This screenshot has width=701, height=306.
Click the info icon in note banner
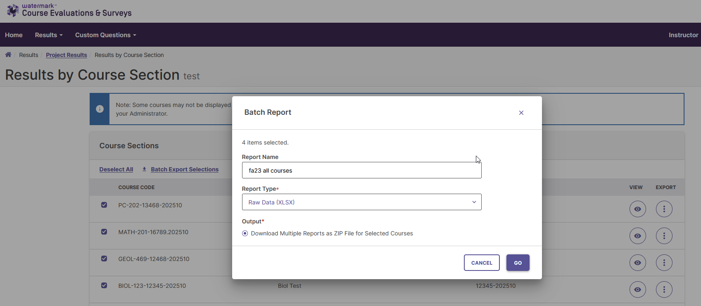(100, 109)
